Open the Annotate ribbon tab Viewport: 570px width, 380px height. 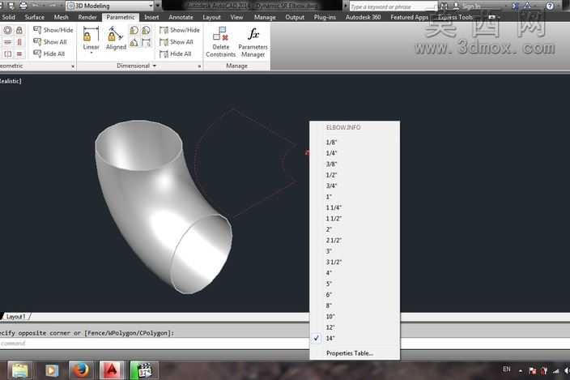coord(181,17)
